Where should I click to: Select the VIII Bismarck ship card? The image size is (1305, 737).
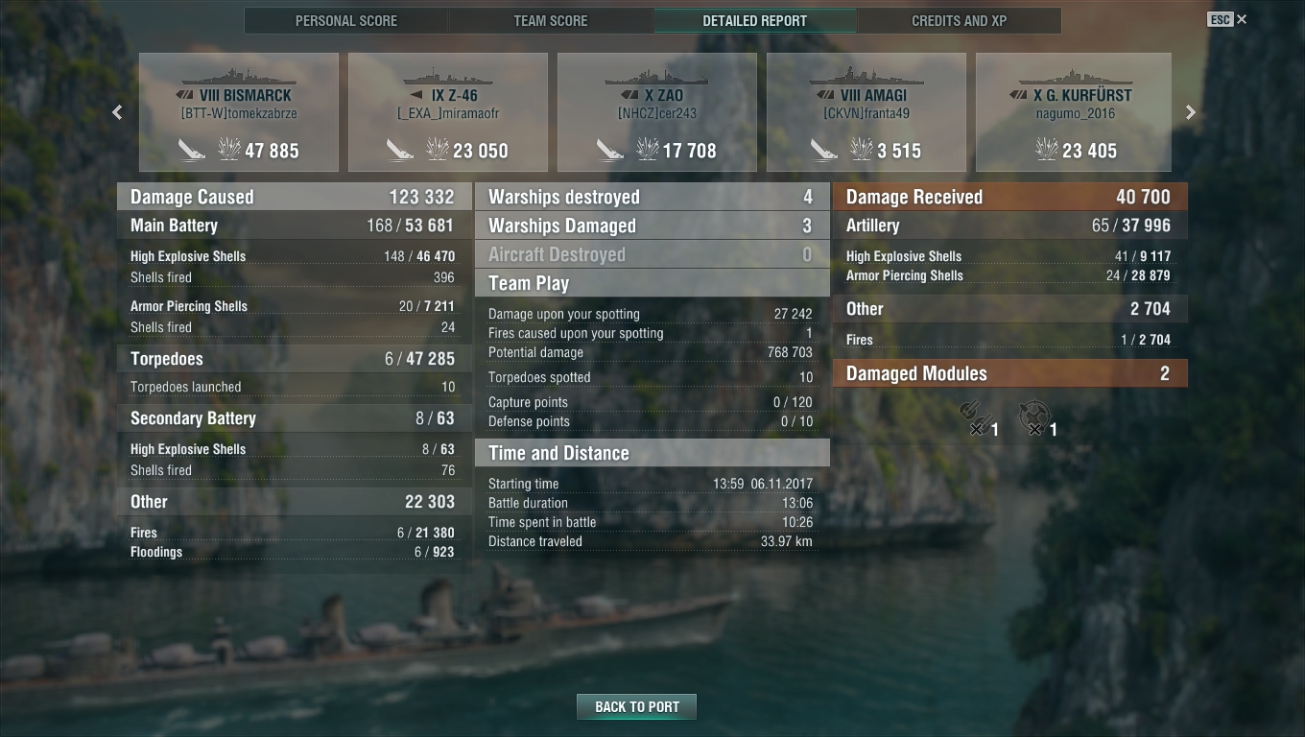[239, 112]
